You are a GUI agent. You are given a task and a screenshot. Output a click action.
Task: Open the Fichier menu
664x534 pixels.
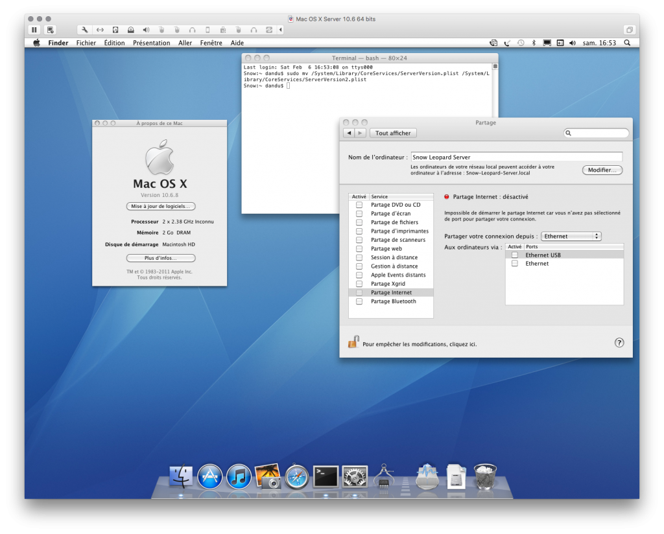(86, 43)
